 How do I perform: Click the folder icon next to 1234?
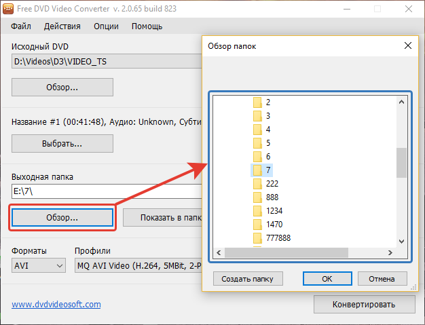[257, 211]
